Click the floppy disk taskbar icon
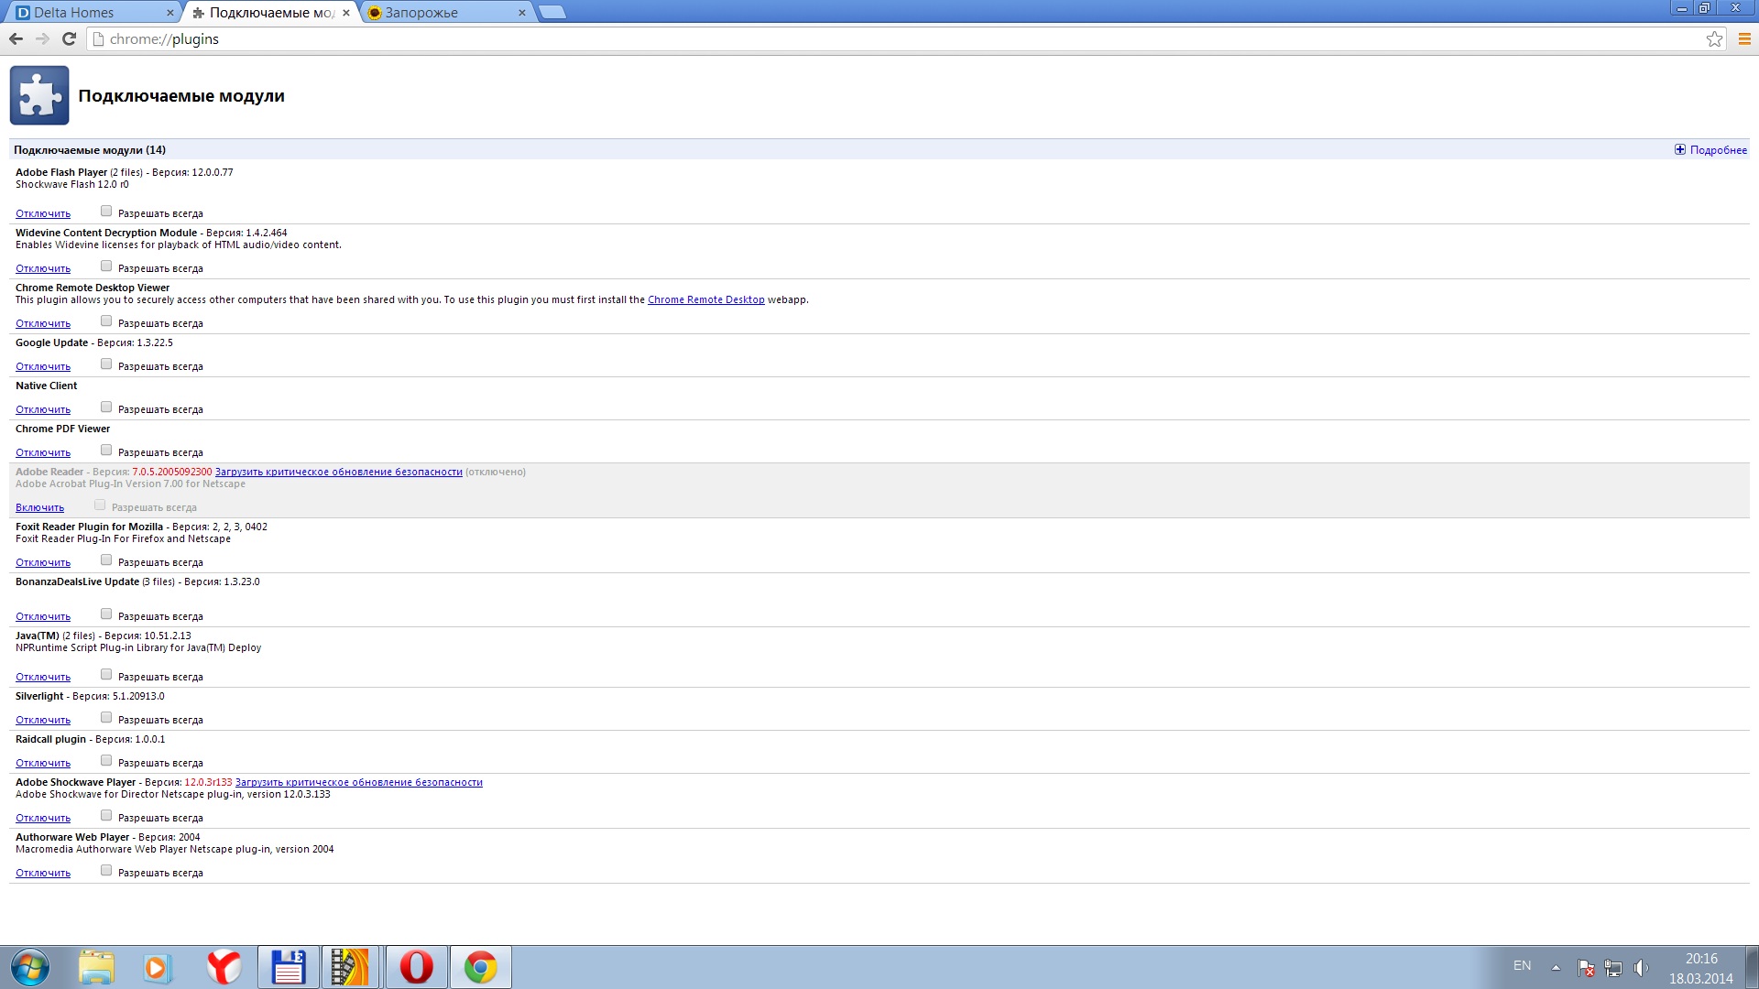 (x=289, y=967)
